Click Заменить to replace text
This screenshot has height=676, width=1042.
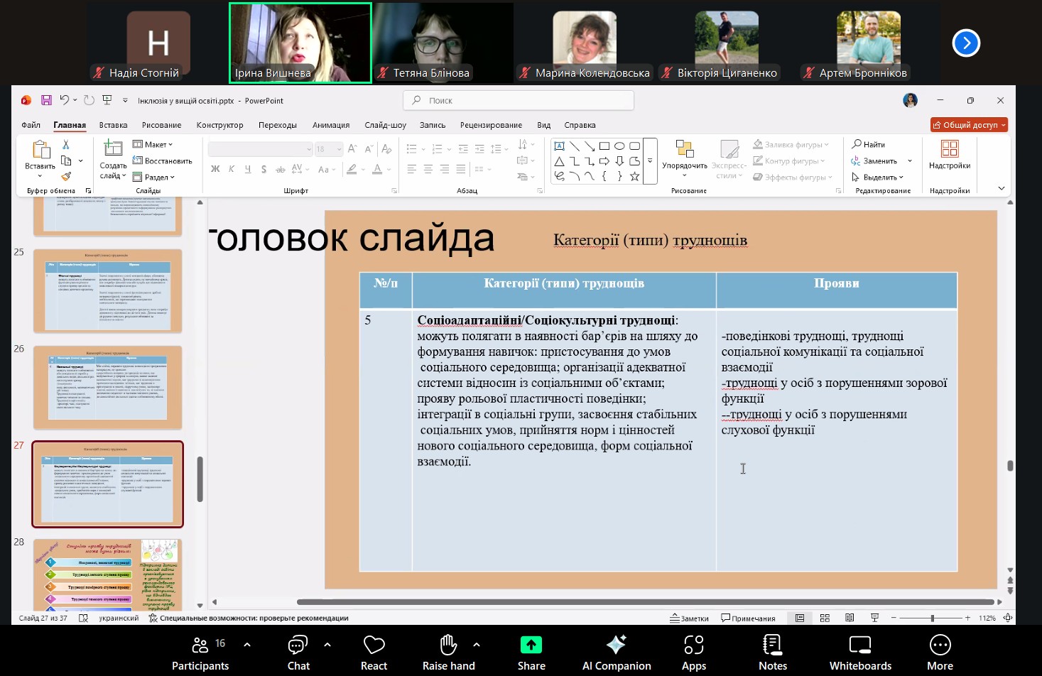coord(881,160)
